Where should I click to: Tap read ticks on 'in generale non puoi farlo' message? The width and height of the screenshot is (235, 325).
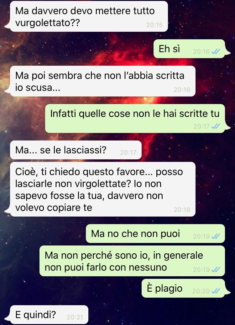click(x=216, y=269)
